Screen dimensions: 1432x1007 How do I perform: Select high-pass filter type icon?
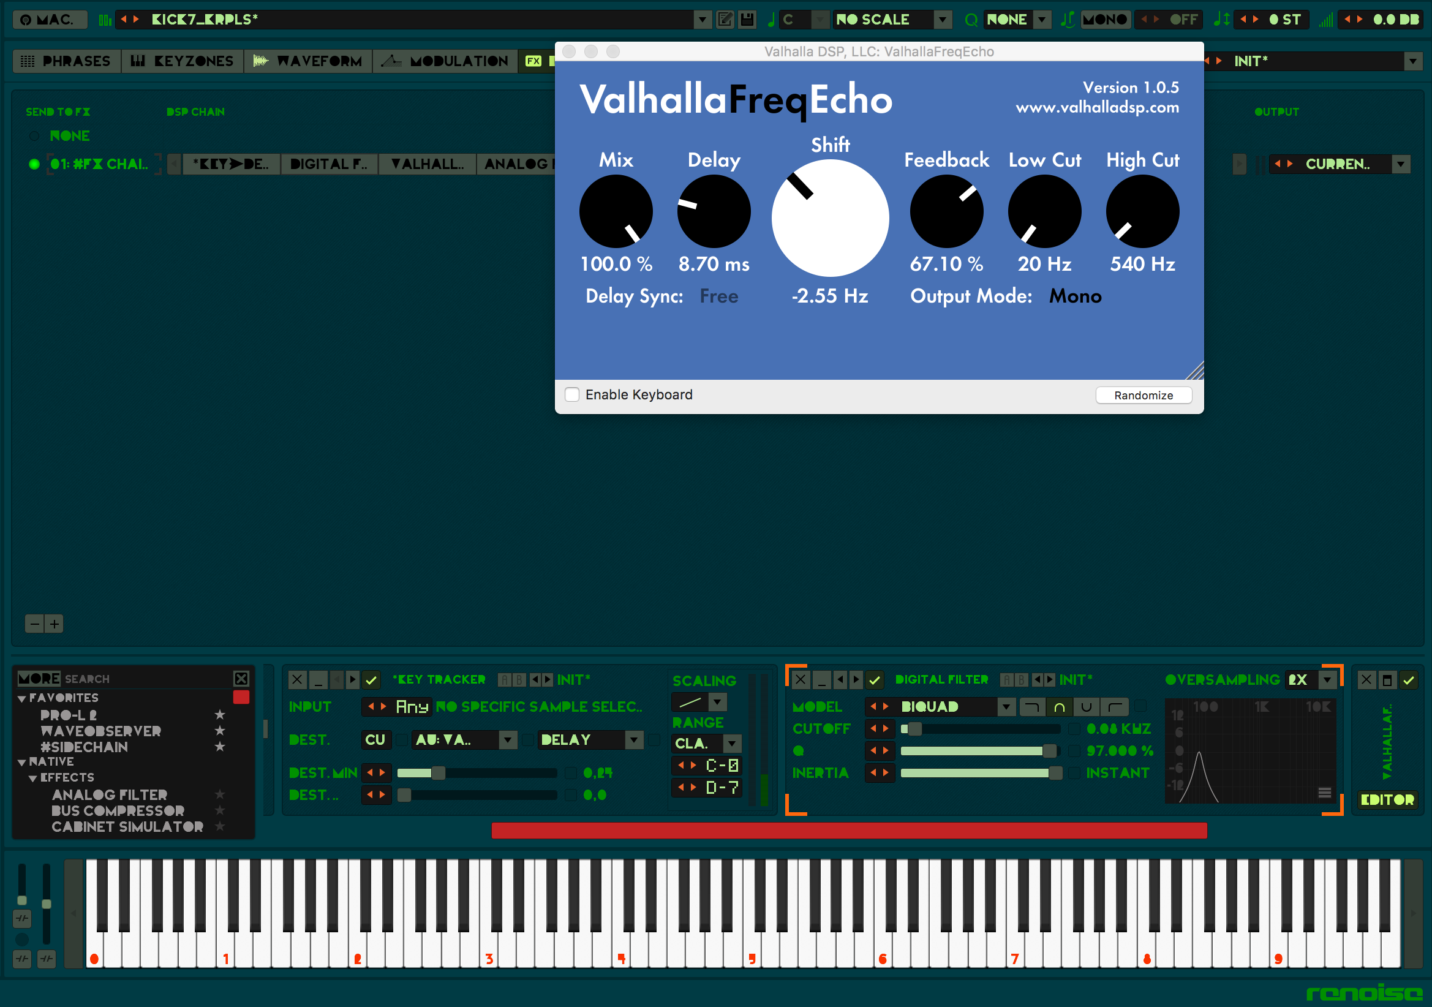pyautogui.click(x=1114, y=707)
